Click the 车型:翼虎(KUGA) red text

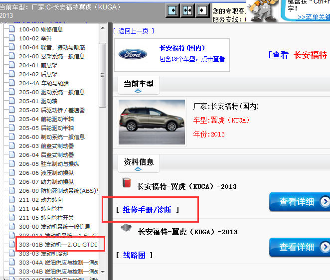click(x=221, y=120)
